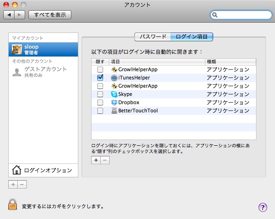Add a user account with plus button

pyautogui.click(x=13, y=184)
